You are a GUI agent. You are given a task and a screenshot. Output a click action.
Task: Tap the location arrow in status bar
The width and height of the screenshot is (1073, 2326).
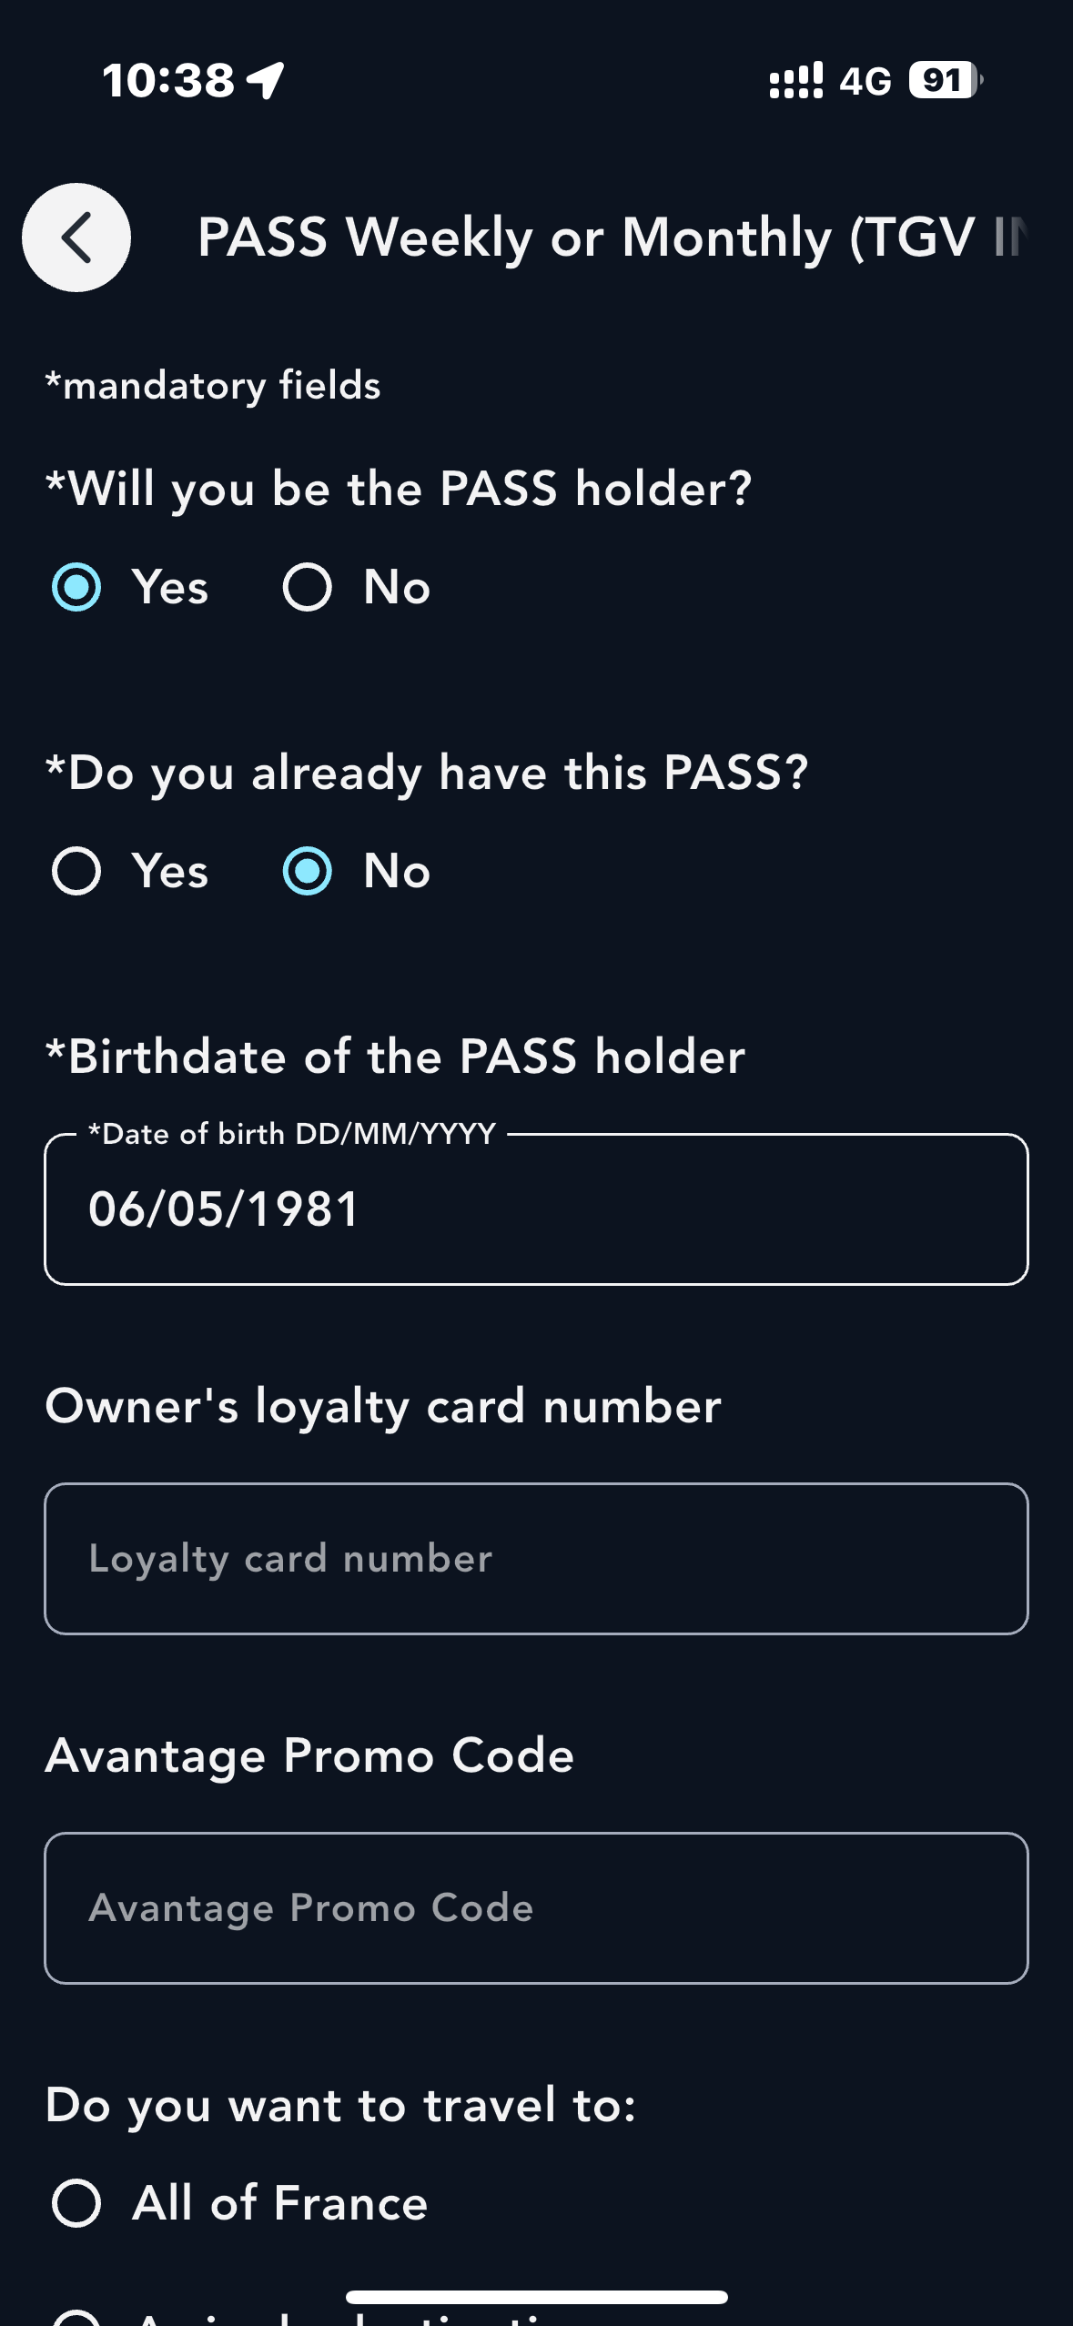(x=267, y=80)
